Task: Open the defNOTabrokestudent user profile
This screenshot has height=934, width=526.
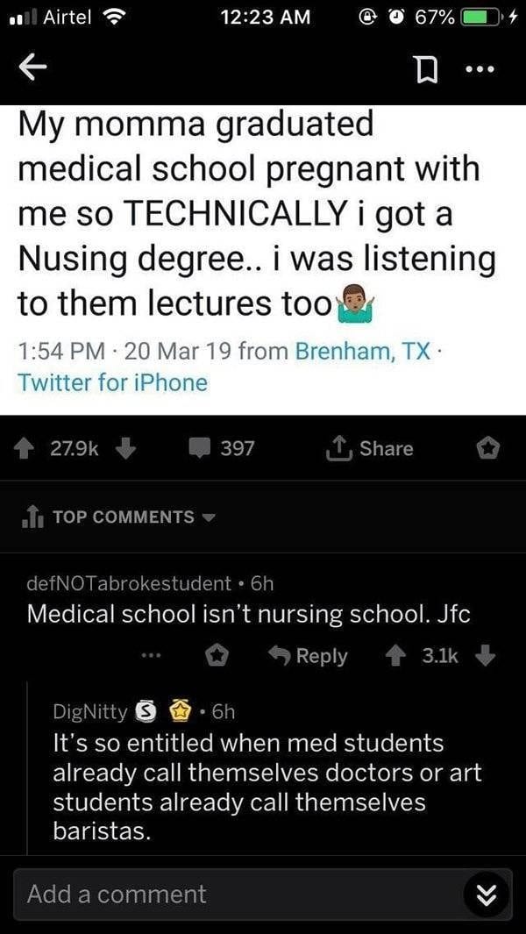Action: coord(129,584)
